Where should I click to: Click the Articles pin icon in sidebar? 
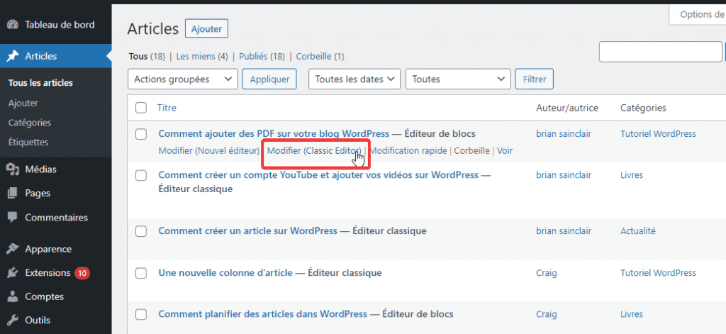click(x=13, y=56)
